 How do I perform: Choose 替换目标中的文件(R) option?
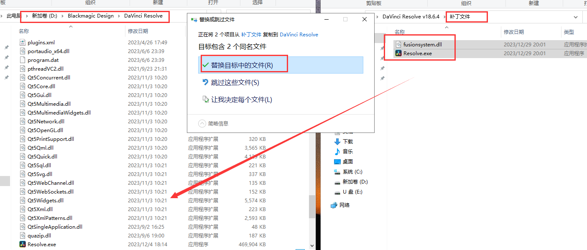(281, 65)
